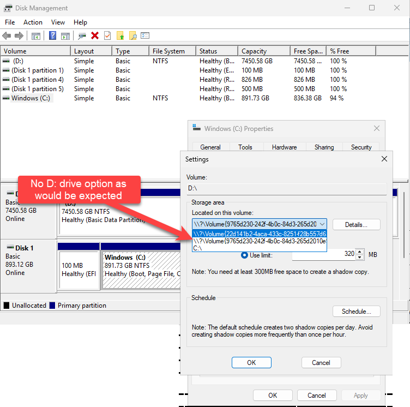Click the 7450.58 GB capacity cell
This screenshot has width=410, height=407.
pos(257,61)
